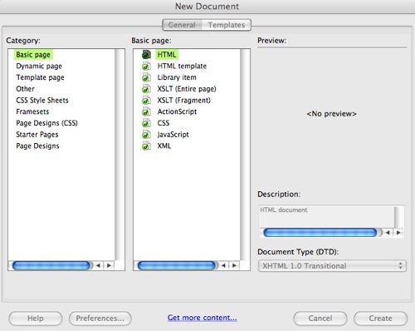Select Dynamic page category

point(39,66)
